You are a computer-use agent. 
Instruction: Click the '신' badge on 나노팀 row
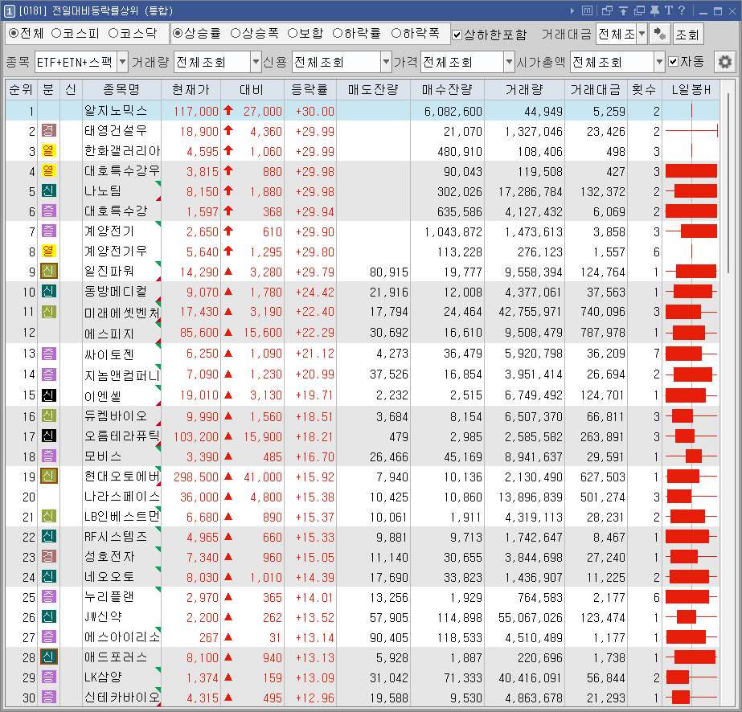coord(48,191)
